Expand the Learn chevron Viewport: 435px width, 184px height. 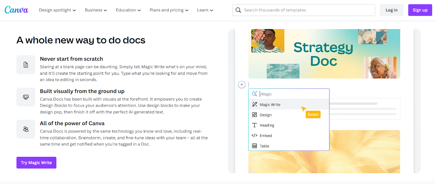click(x=212, y=10)
